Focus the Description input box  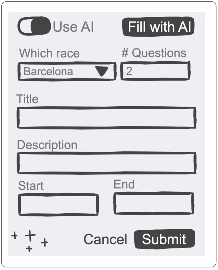pyautogui.click(x=106, y=163)
